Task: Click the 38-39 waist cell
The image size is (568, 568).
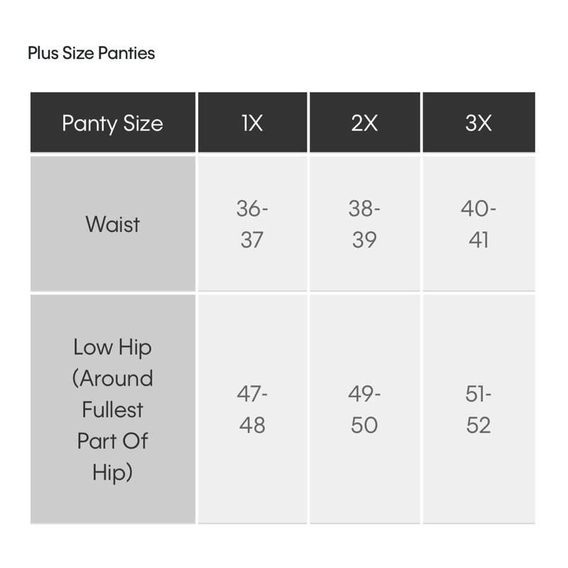Action: pos(365,224)
